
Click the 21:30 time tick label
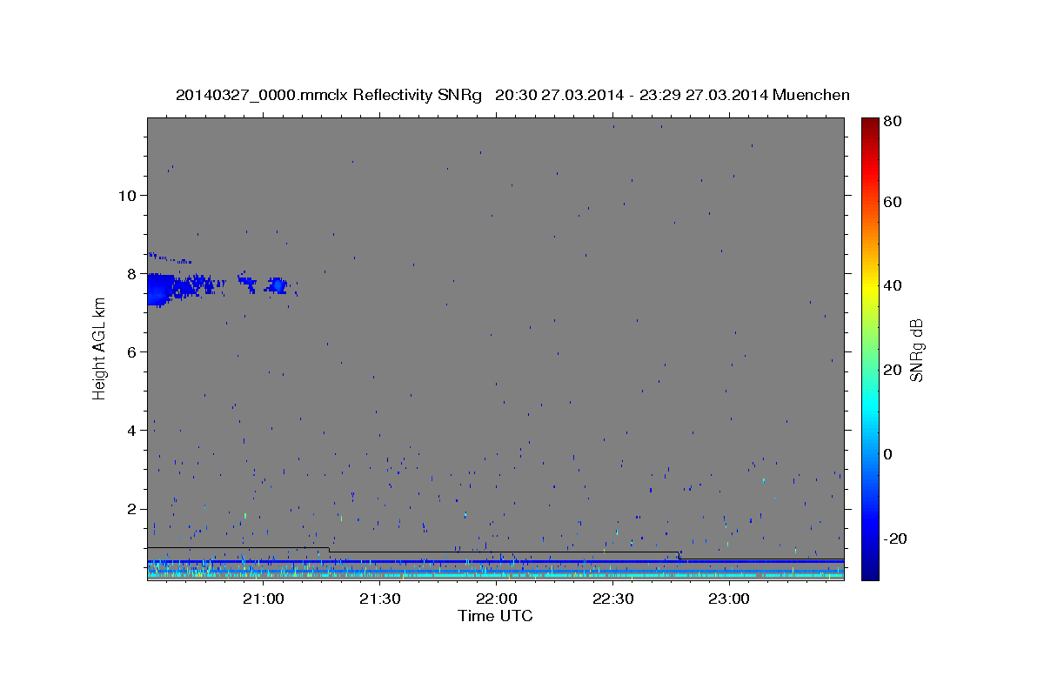point(379,599)
